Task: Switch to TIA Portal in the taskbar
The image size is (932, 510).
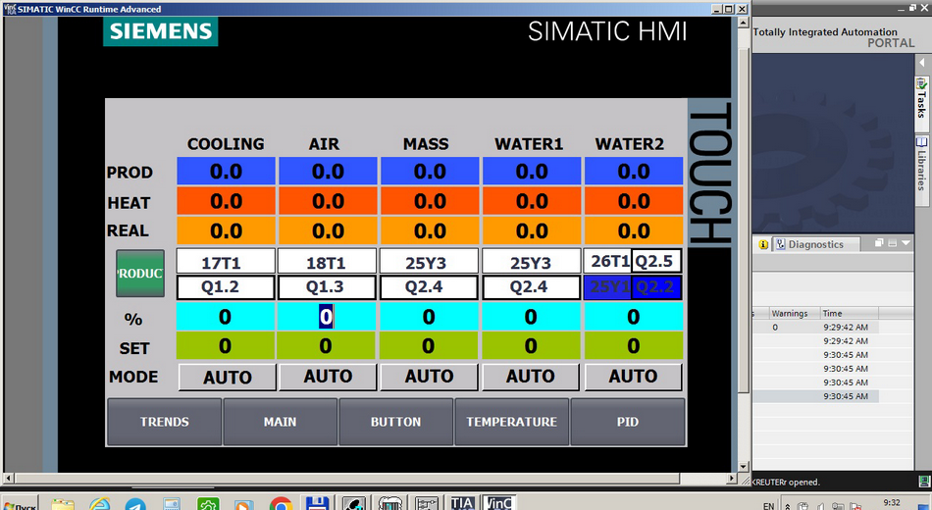Action: 462,503
